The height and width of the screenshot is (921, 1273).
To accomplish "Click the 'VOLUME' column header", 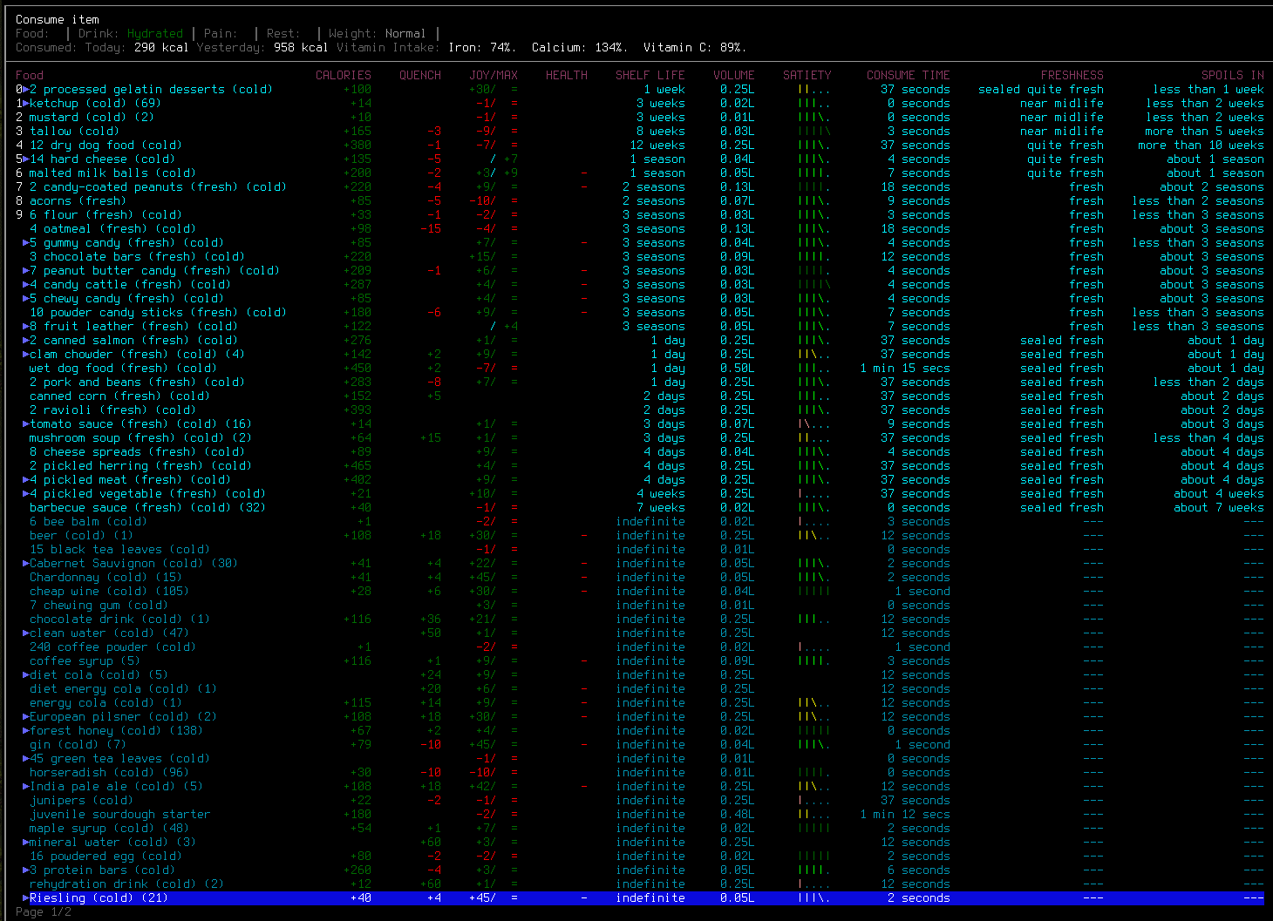I will (x=734, y=76).
